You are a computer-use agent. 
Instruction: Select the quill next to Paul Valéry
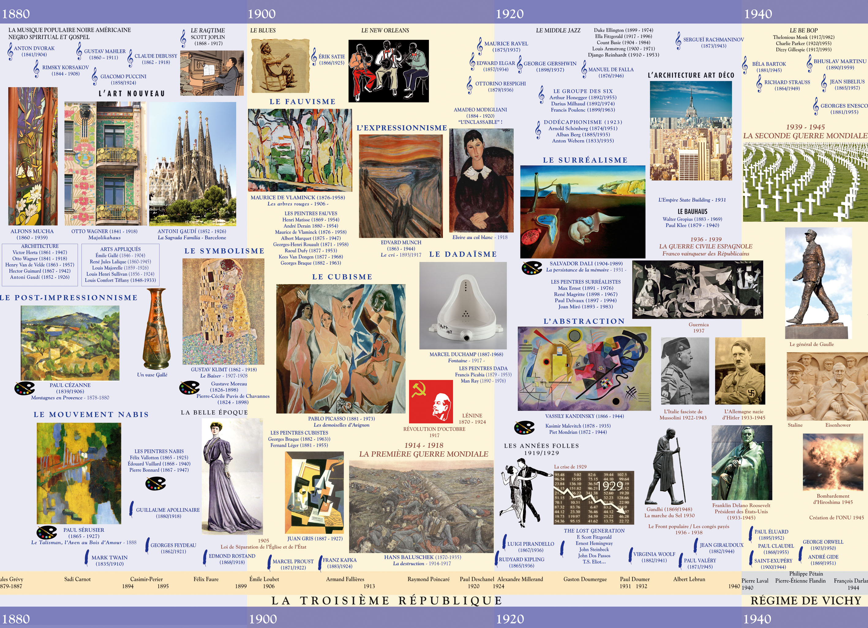click(680, 562)
